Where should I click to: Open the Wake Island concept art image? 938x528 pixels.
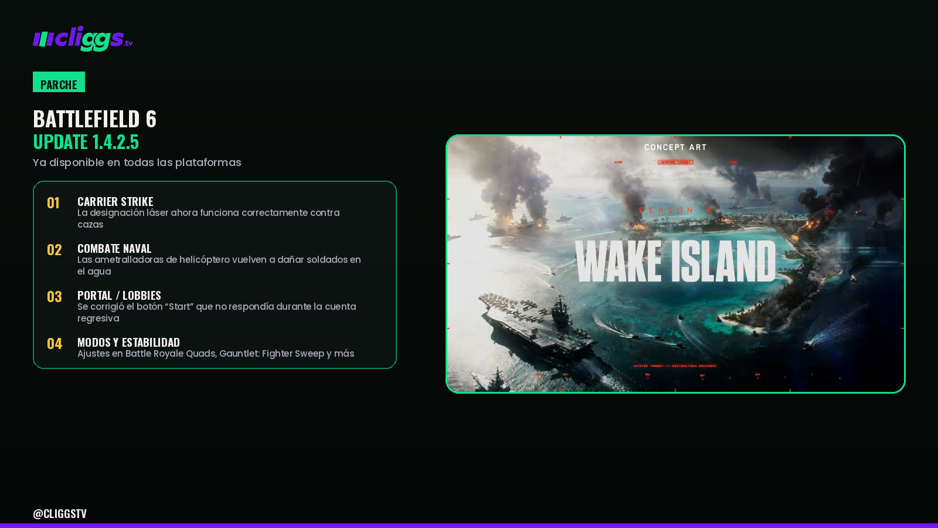(x=675, y=264)
